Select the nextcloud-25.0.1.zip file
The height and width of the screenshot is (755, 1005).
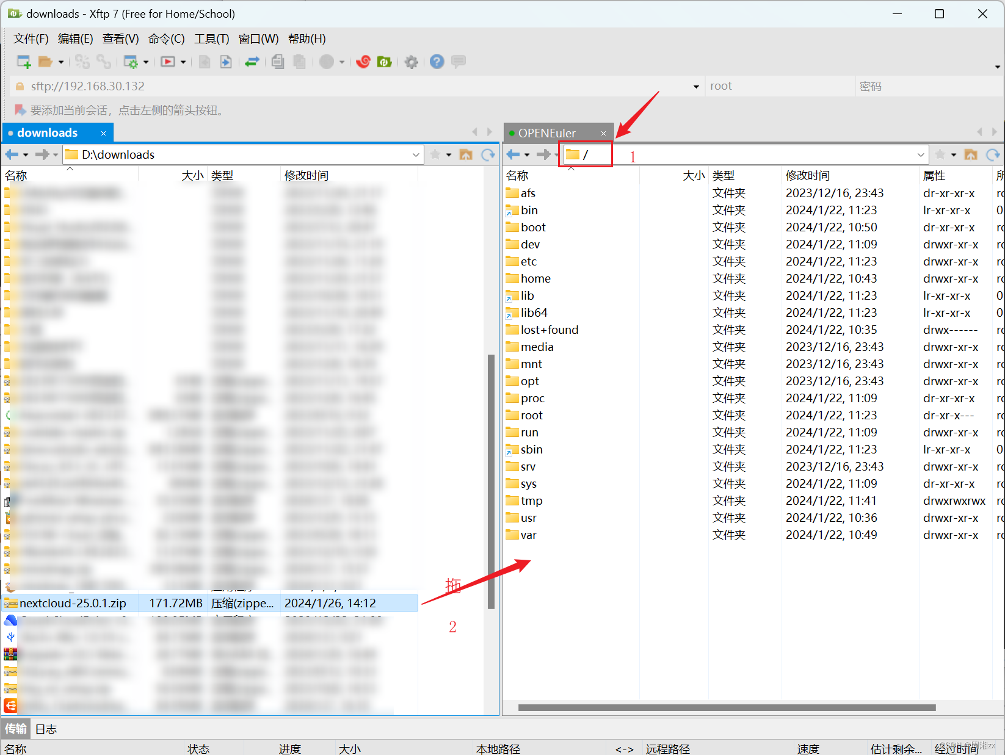[x=73, y=603]
